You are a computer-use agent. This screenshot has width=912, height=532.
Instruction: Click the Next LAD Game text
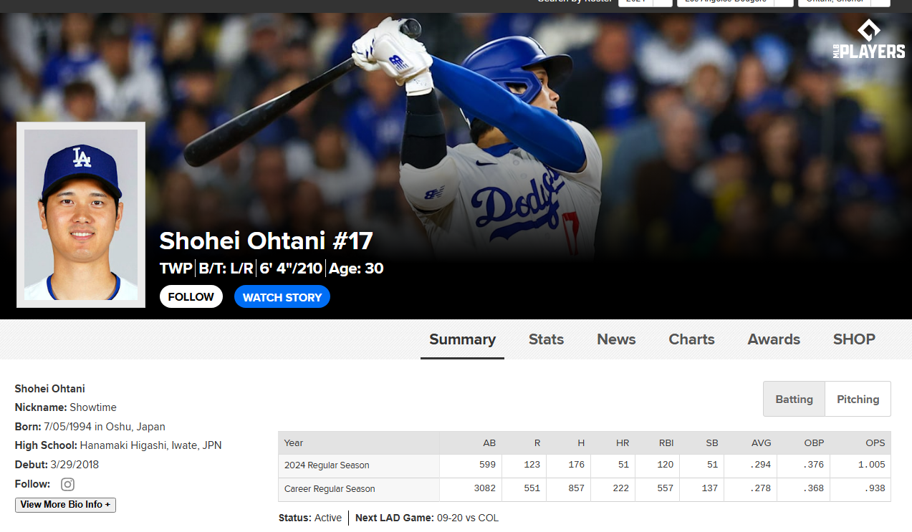[427, 518]
